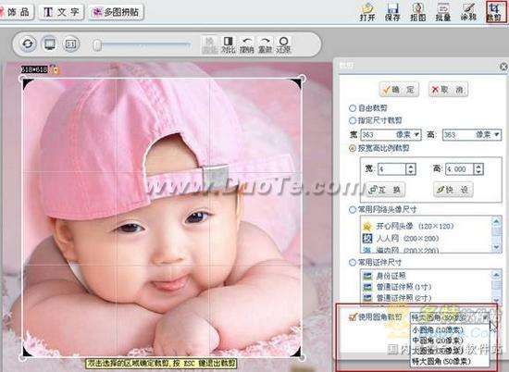This screenshot has height=372, width=509.
Task: Open the 批量 batch processing icon
Action: (x=443, y=12)
